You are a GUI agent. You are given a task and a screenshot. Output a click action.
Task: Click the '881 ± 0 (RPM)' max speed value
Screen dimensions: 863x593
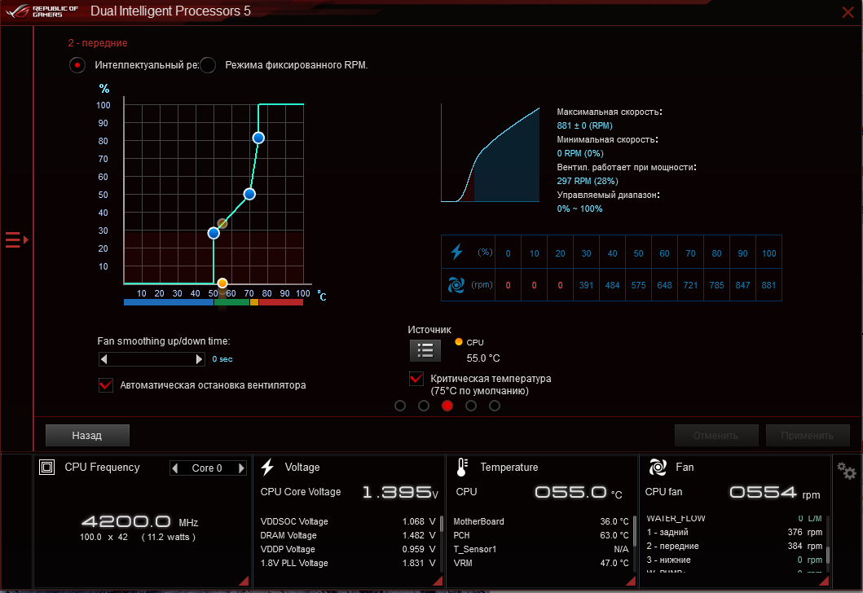pyautogui.click(x=584, y=125)
